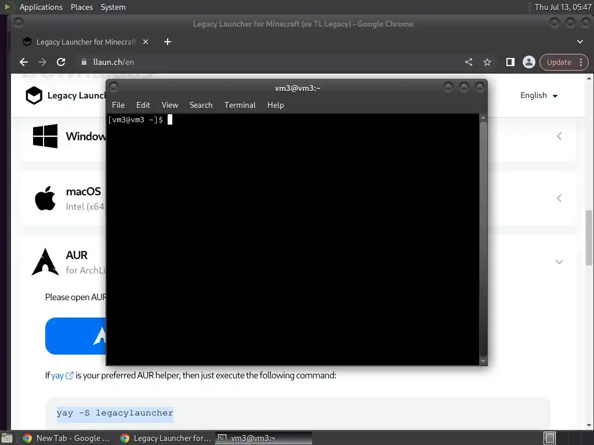The width and height of the screenshot is (594, 445).
Task: Go back using Chrome's back arrow
Action: click(24, 62)
